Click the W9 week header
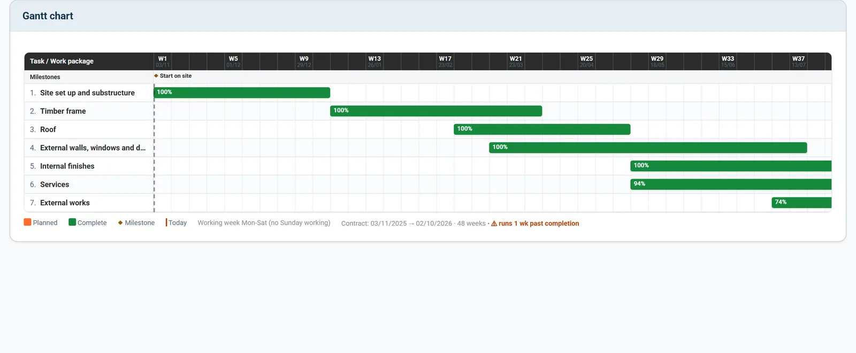The width and height of the screenshot is (856, 353). click(x=304, y=62)
